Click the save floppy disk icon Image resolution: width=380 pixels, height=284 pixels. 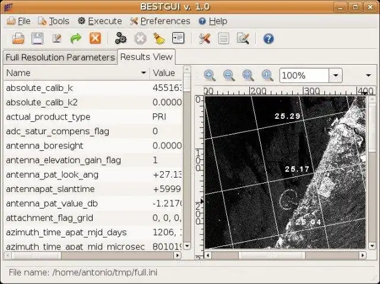[37, 39]
